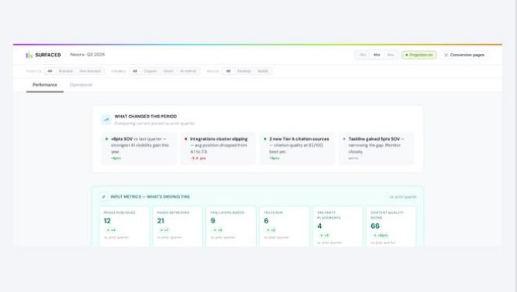The width and height of the screenshot is (517, 292).
Task: Click the FAQ Layers Added metric card
Action: click(231, 226)
